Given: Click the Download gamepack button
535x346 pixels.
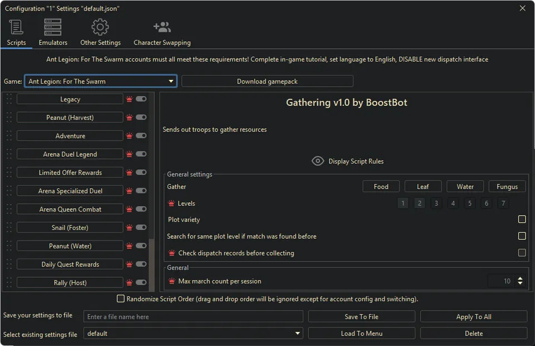Looking at the screenshot, I should tap(267, 81).
